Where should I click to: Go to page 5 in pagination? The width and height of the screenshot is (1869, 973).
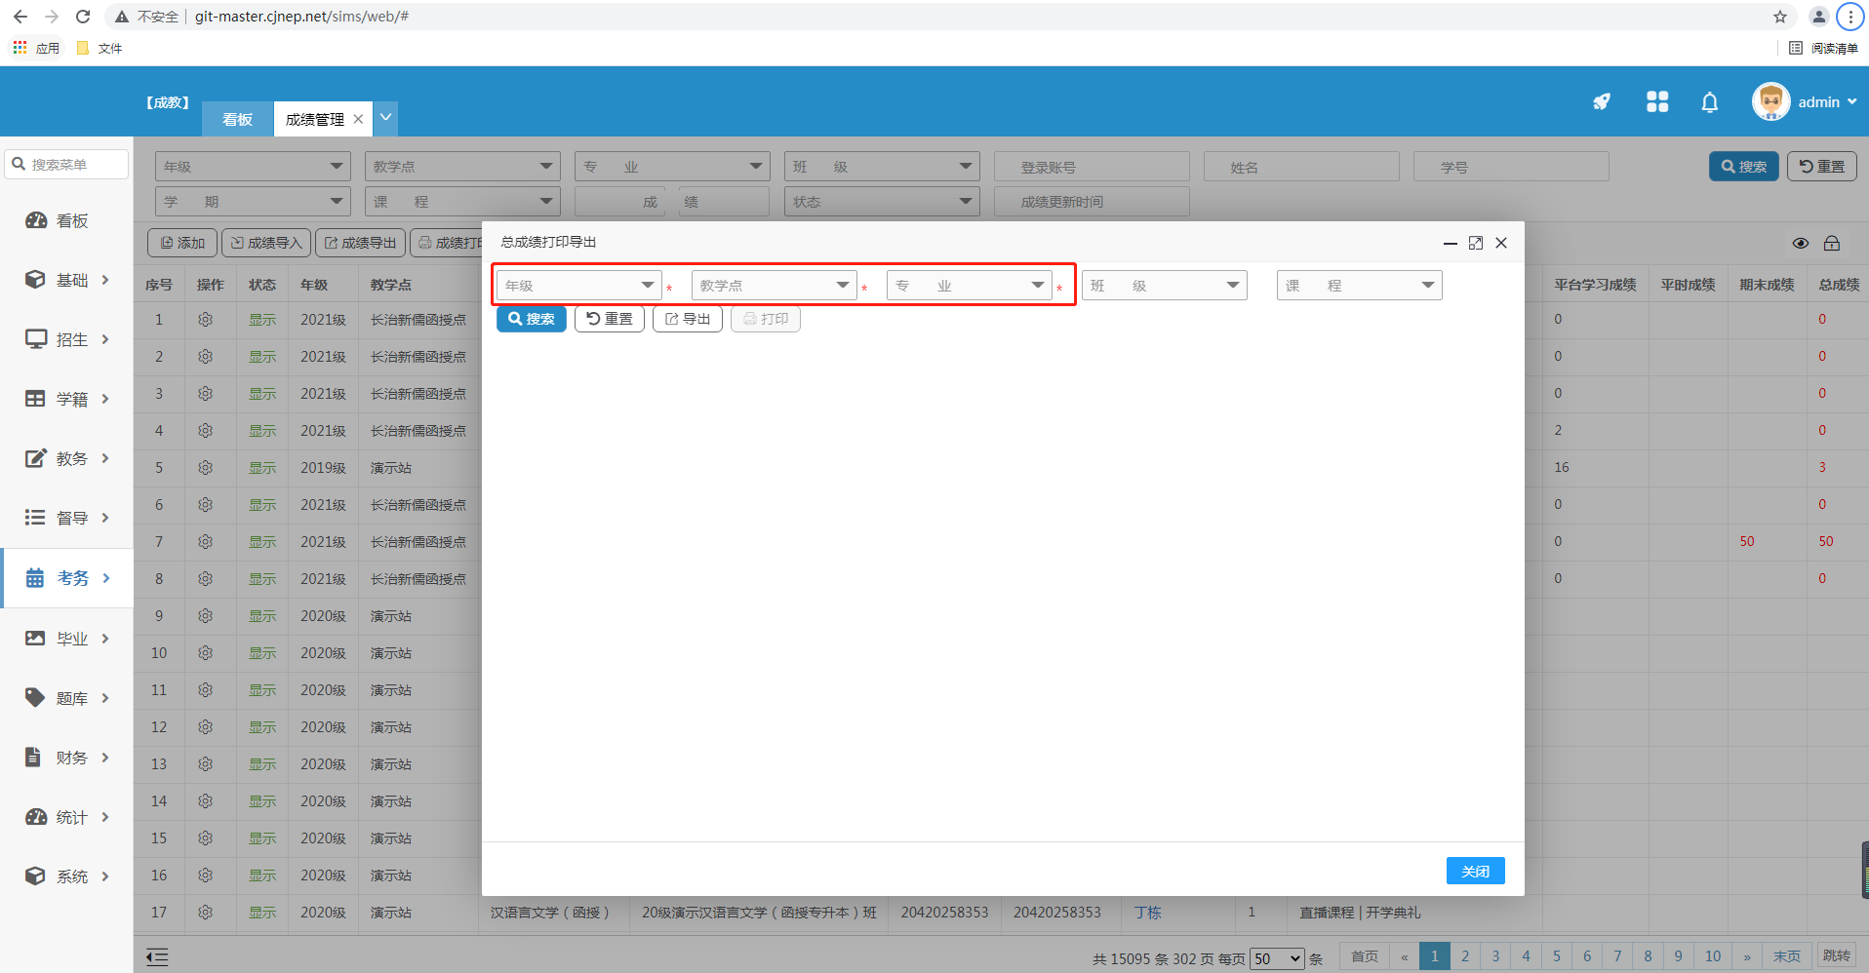tap(1556, 956)
